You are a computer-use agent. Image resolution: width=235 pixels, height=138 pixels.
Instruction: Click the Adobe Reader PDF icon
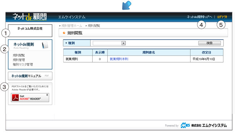click(15, 98)
